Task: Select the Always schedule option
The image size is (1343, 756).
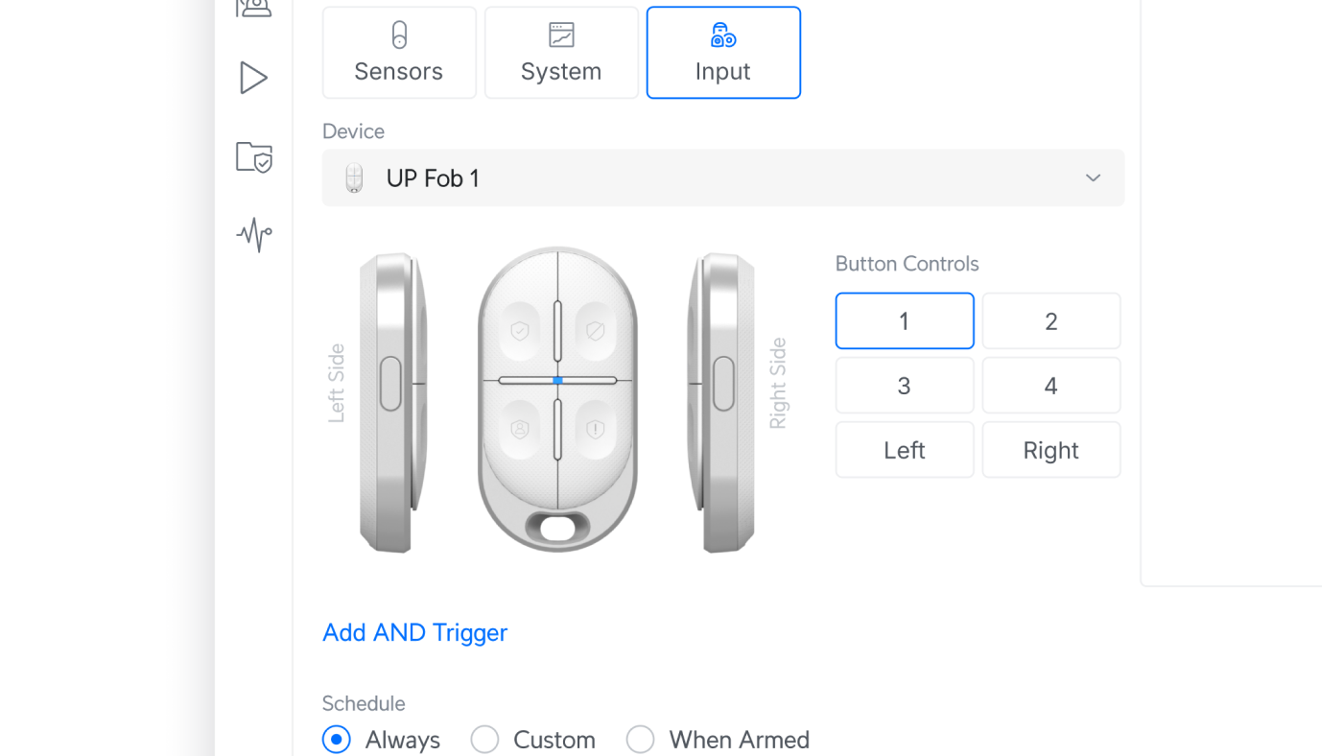Action: [381, 740]
